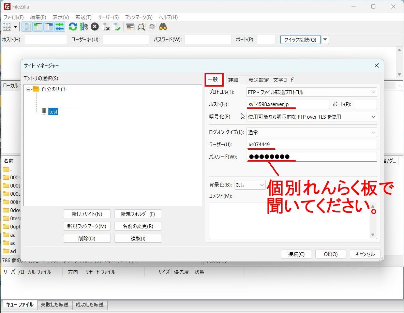Switch to the 失敗した転送 tab

pos(55,305)
